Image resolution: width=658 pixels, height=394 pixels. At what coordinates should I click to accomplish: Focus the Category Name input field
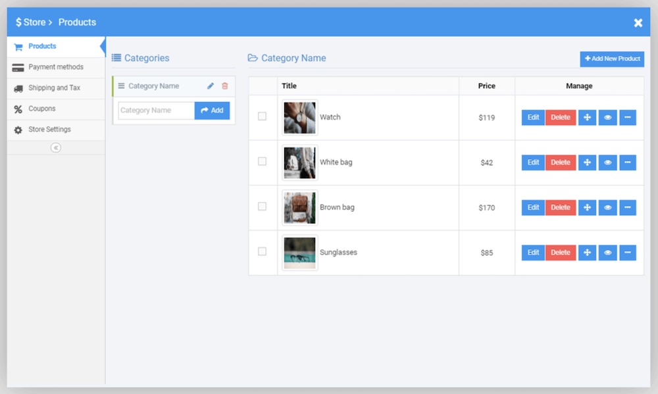pyautogui.click(x=156, y=111)
